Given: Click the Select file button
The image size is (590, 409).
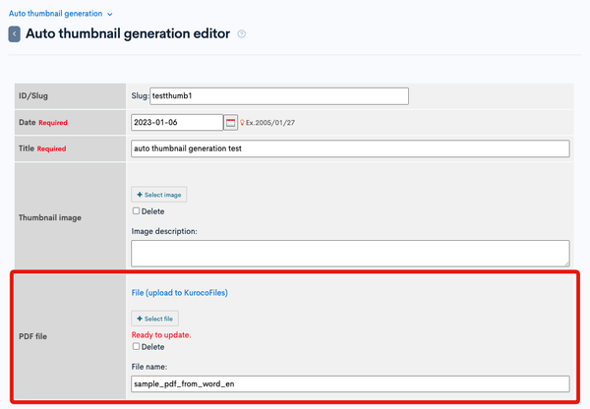Looking at the screenshot, I should pos(154,319).
